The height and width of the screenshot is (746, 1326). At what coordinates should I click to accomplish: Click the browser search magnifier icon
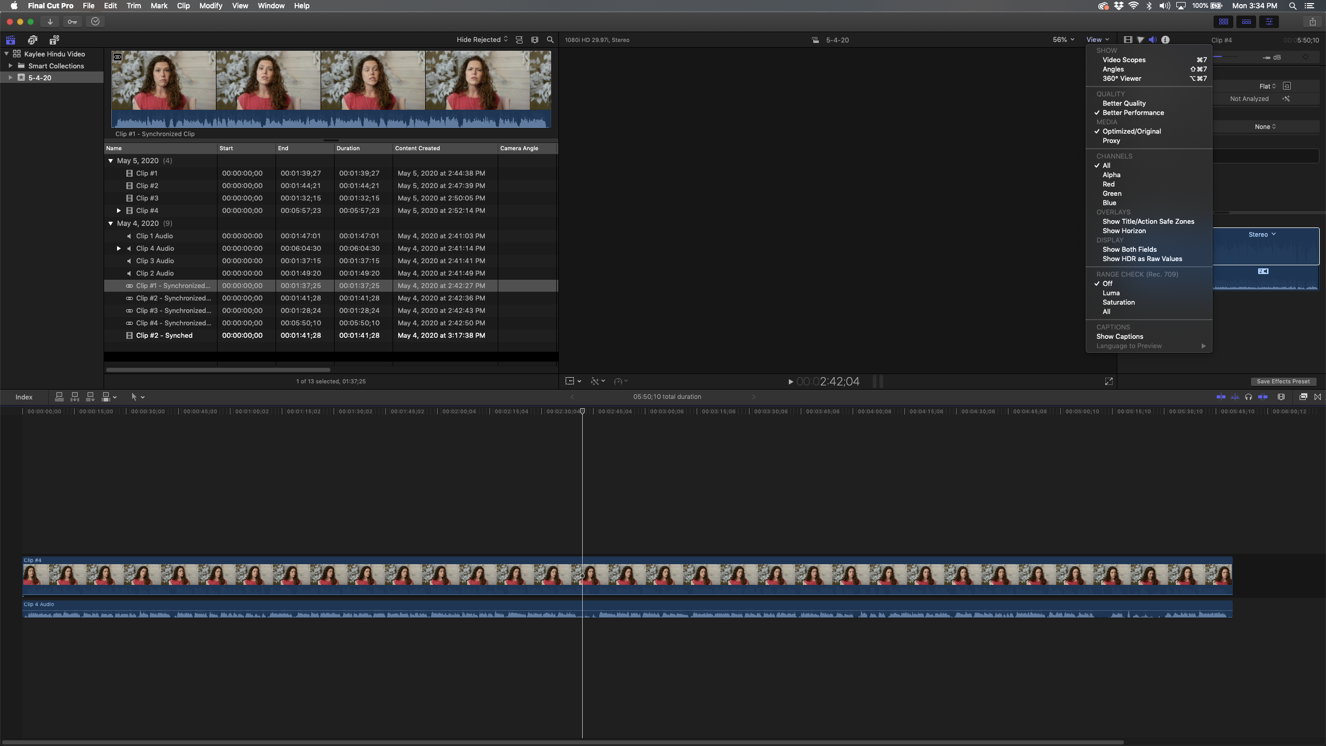[x=550, y=40]
